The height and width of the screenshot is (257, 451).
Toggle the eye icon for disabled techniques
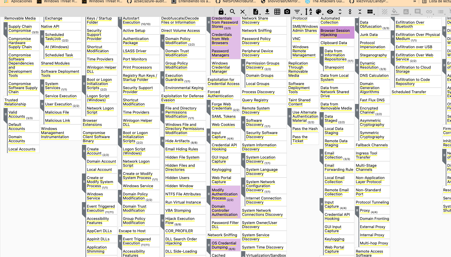tap(330, 12)
